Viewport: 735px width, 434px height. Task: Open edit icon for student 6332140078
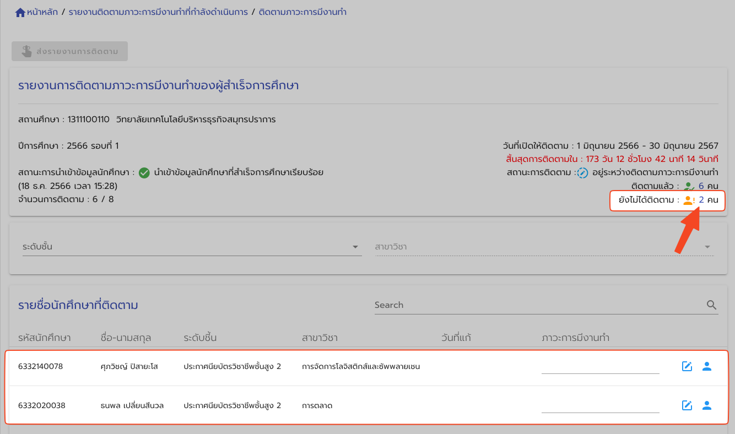687,366
